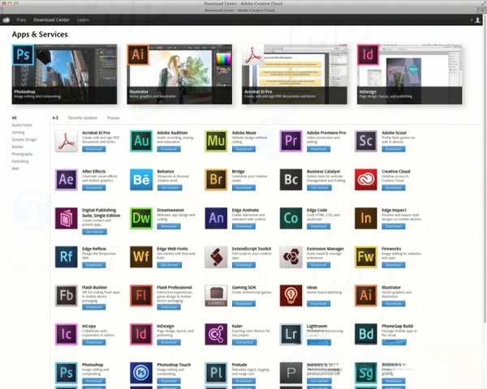Filter apps by Publishing category
Screen dimensions: 487x389
click(x=20, y=161)
